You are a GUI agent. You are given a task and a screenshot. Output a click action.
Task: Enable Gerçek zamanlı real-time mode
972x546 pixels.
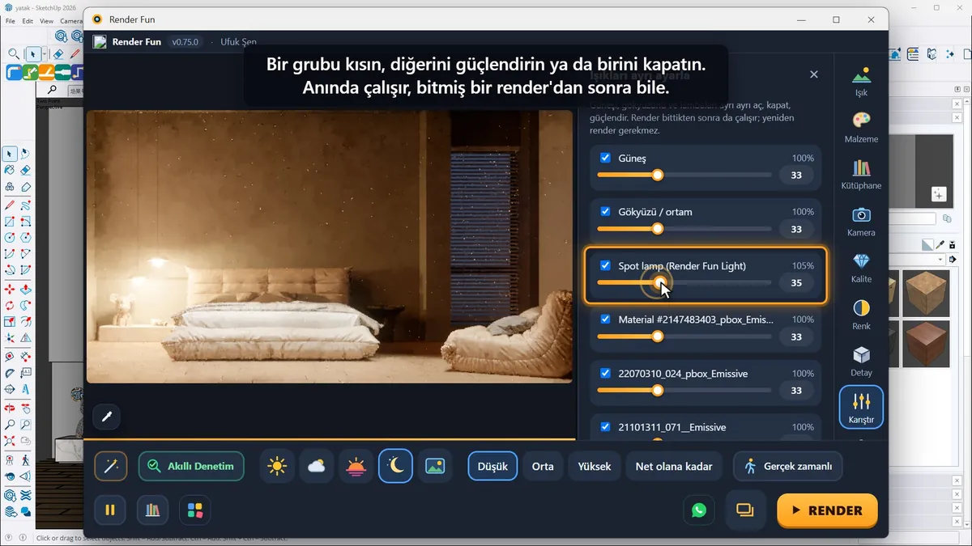click(x=788, y=466)
